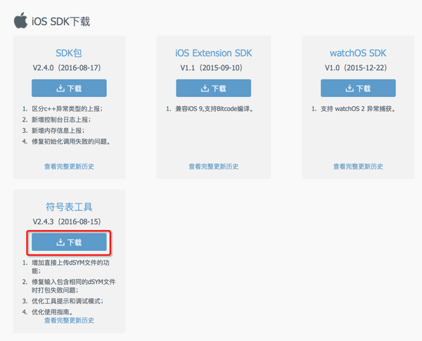Screen dimensions: 422x341
Task: Open the iOS Extension SDK title link
Action: 213,53
